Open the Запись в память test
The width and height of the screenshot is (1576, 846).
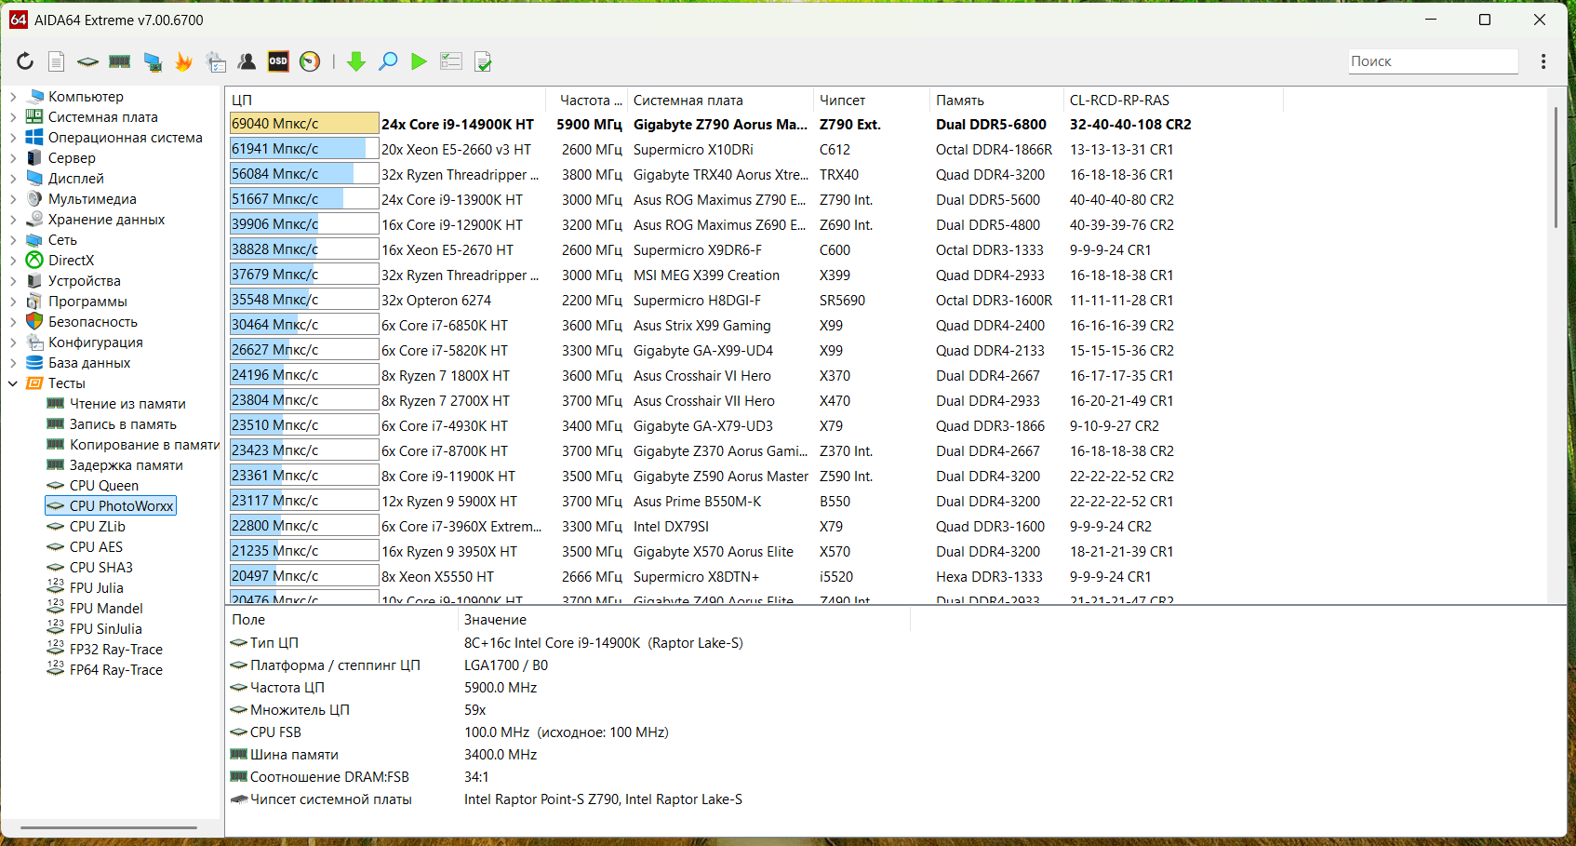pos(123,423)
